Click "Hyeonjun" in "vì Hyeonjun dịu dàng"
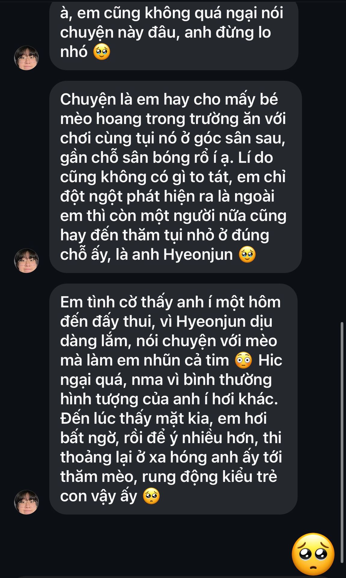Viewport: 346px width, 578px height. click(211, 322)
